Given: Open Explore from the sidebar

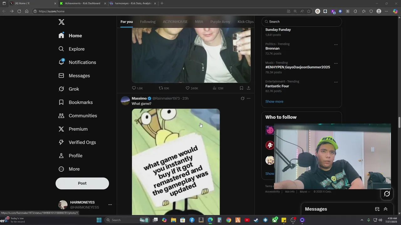Looking at the screenshot, I should 72,49.
